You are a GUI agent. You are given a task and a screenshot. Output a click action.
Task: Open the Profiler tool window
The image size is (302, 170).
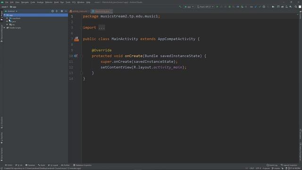[65, 165]
